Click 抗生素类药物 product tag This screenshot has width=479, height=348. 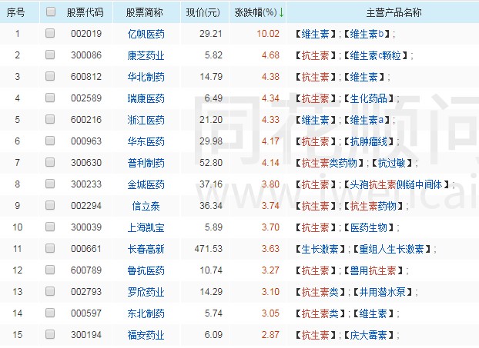[x=330, y=163]
